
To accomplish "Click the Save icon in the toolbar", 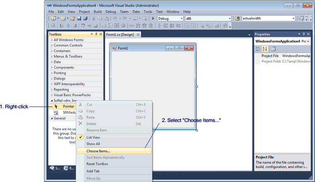I will click(79, 19).
